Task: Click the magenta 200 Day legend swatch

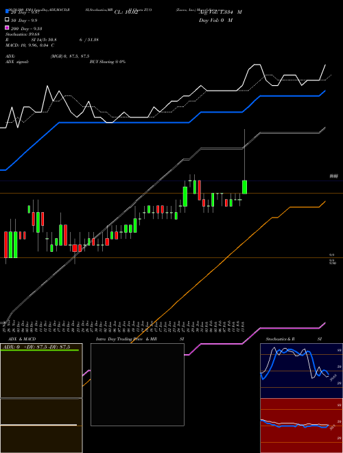Action: pos(7,28)
